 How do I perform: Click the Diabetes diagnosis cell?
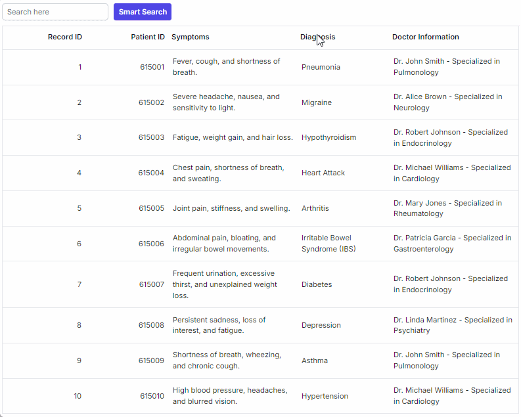click(x=317, y=284)
